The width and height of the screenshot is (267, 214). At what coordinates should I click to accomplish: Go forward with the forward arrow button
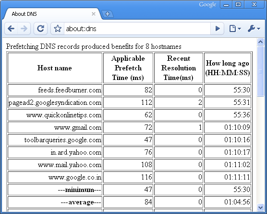[x=24, y=29]
